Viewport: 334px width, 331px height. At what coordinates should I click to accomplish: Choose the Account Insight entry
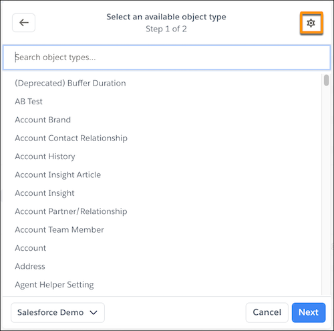tap(45, 193)
